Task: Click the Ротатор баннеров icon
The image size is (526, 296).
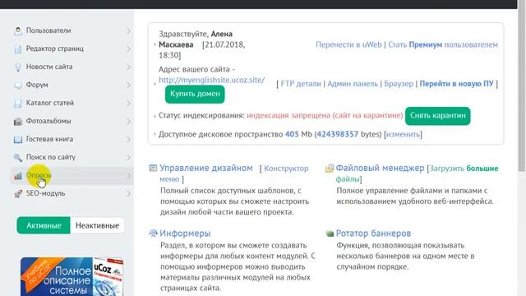Action: [330, 234]
